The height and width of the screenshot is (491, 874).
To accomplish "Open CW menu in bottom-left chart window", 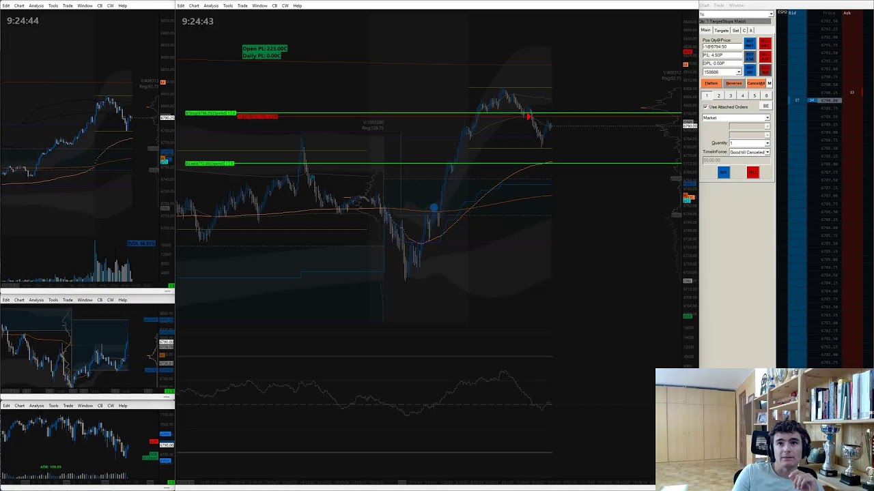I will tap(111, 406).
